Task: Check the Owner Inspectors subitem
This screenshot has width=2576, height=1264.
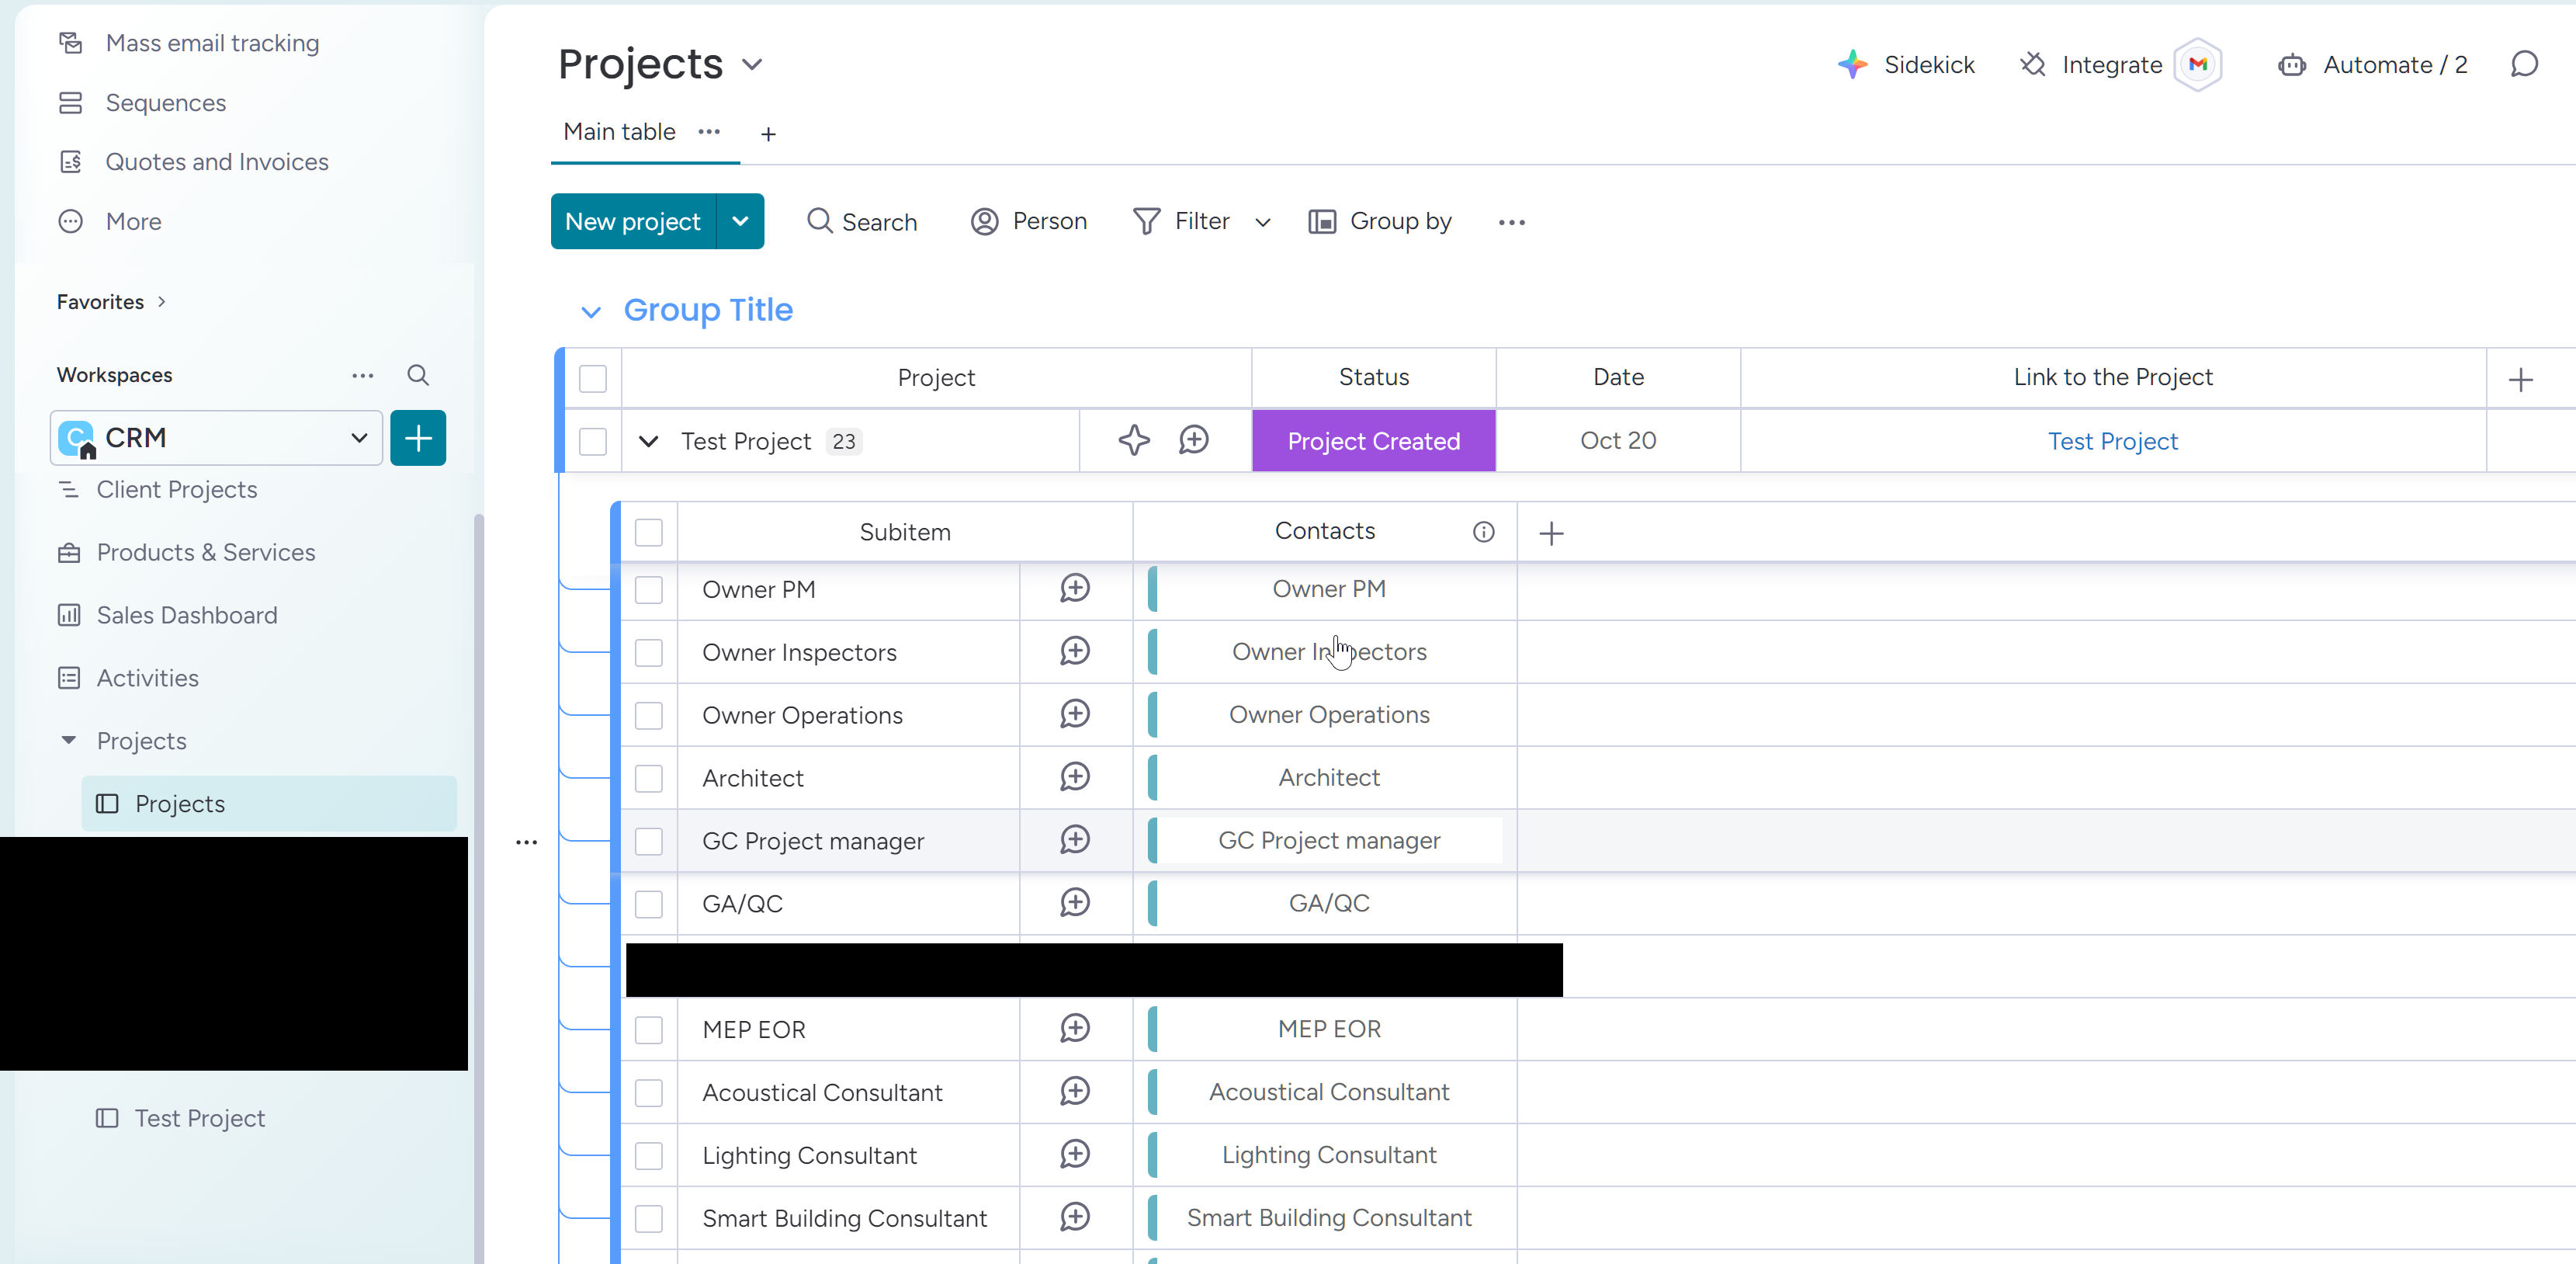Action: click(649, 653)
